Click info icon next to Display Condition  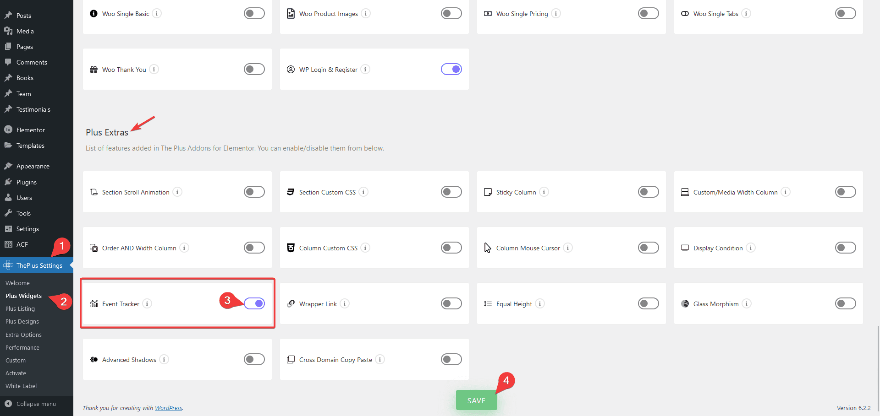tap(751, 248)
